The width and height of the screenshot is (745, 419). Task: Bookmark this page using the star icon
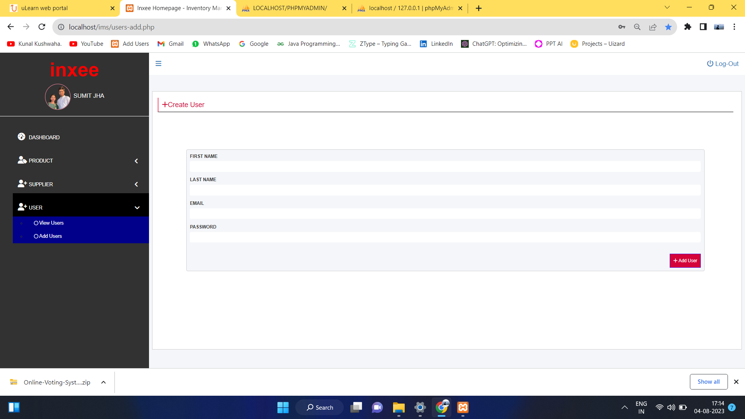(668, 27)
